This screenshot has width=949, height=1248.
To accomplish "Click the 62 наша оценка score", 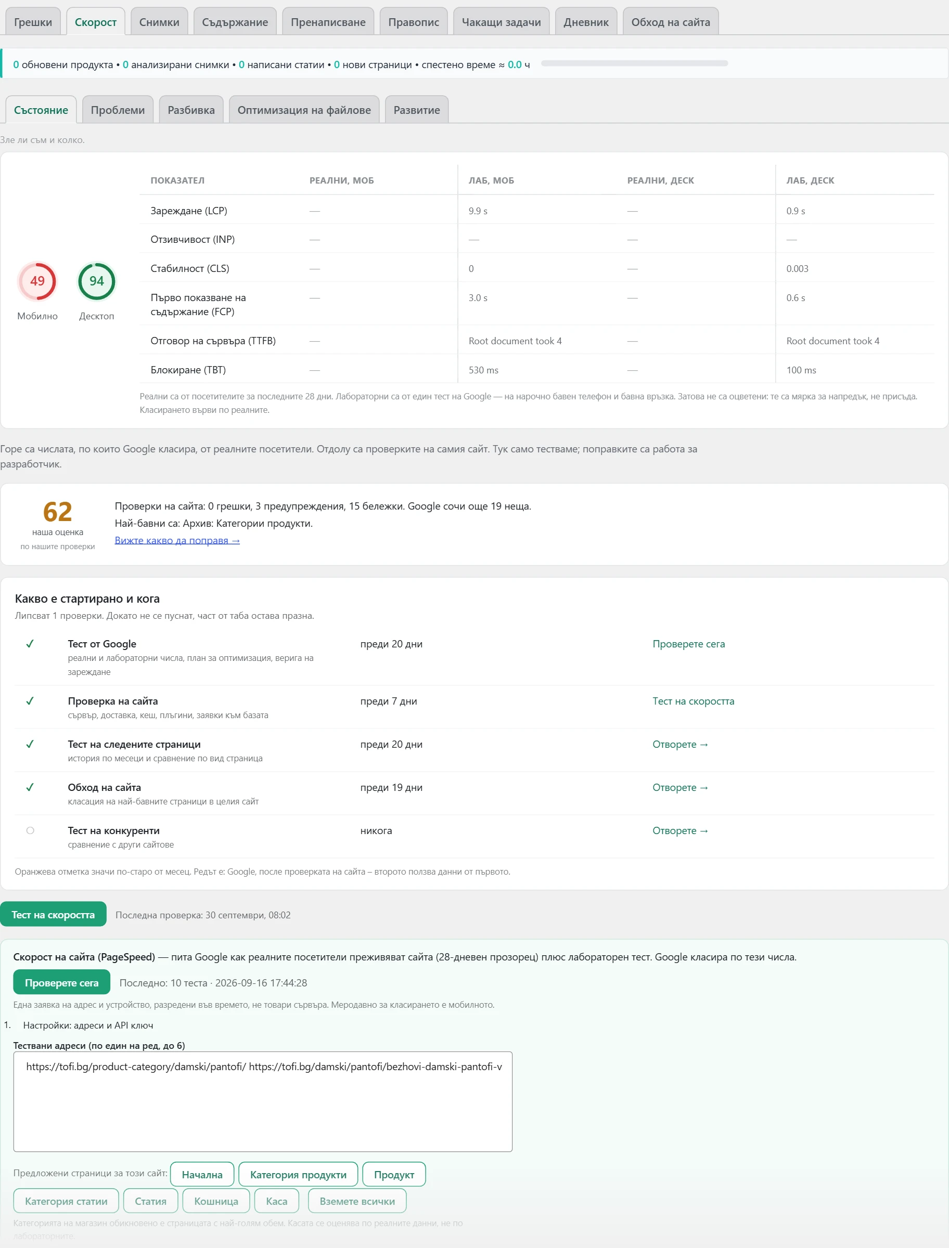I will click(58, 512).
